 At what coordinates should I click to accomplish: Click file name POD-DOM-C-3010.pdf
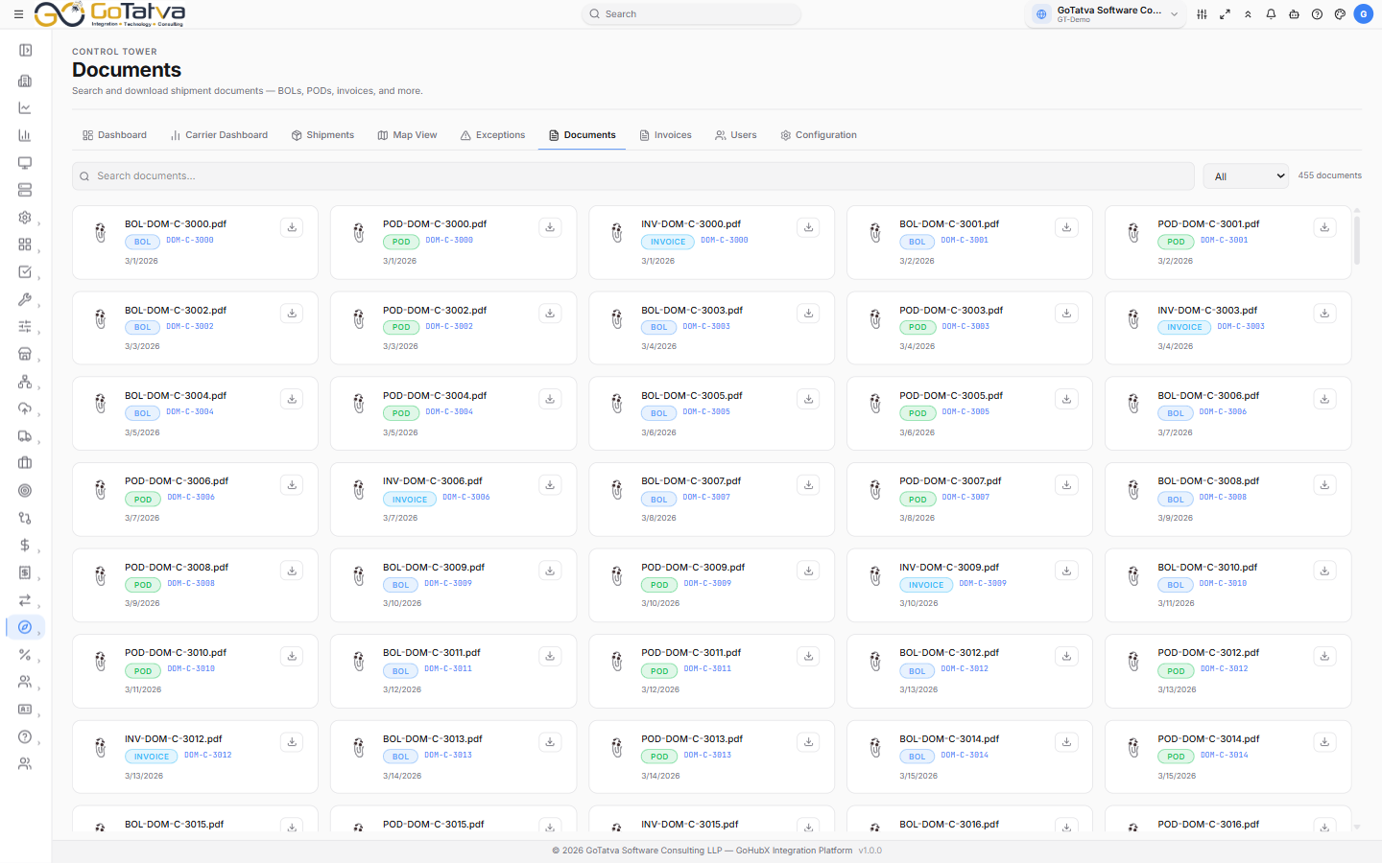(176, 653)
